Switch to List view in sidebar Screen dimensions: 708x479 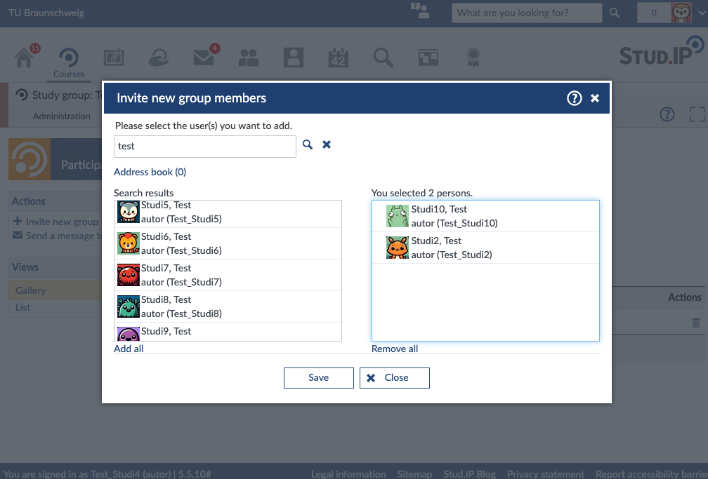[23, 307]
